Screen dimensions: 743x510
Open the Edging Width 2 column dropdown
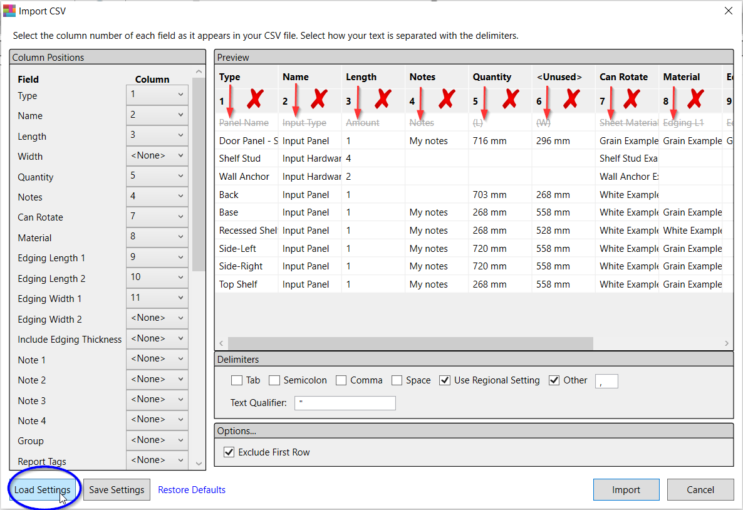tap(157, 318)
